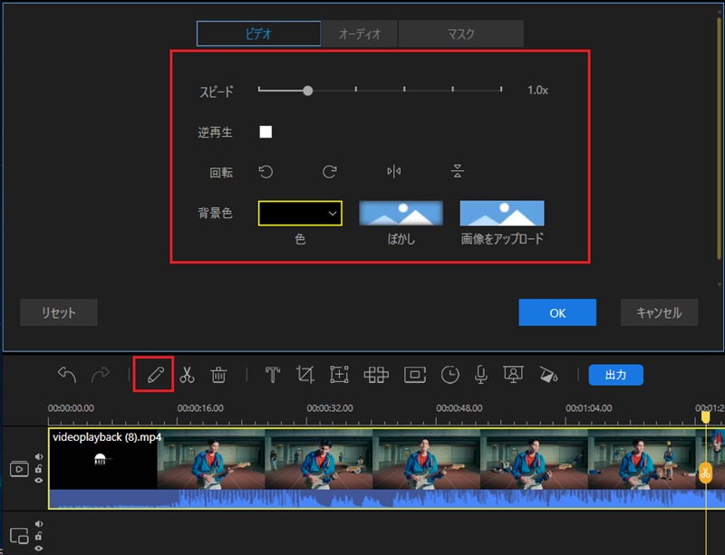Confirm with the OK button
Viewport: 725px width, 555px height.
[x=557, y=312]
